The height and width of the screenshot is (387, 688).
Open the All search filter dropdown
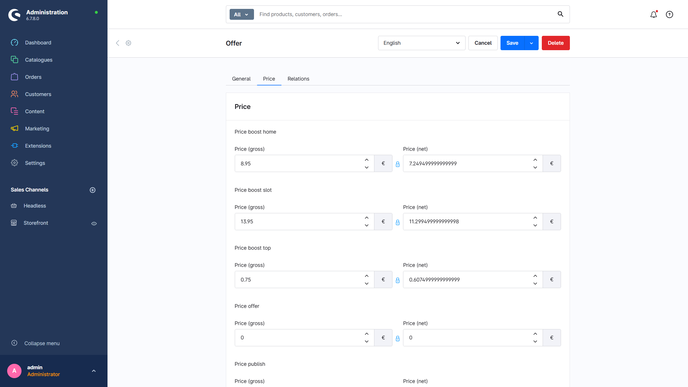pos(241,14)
